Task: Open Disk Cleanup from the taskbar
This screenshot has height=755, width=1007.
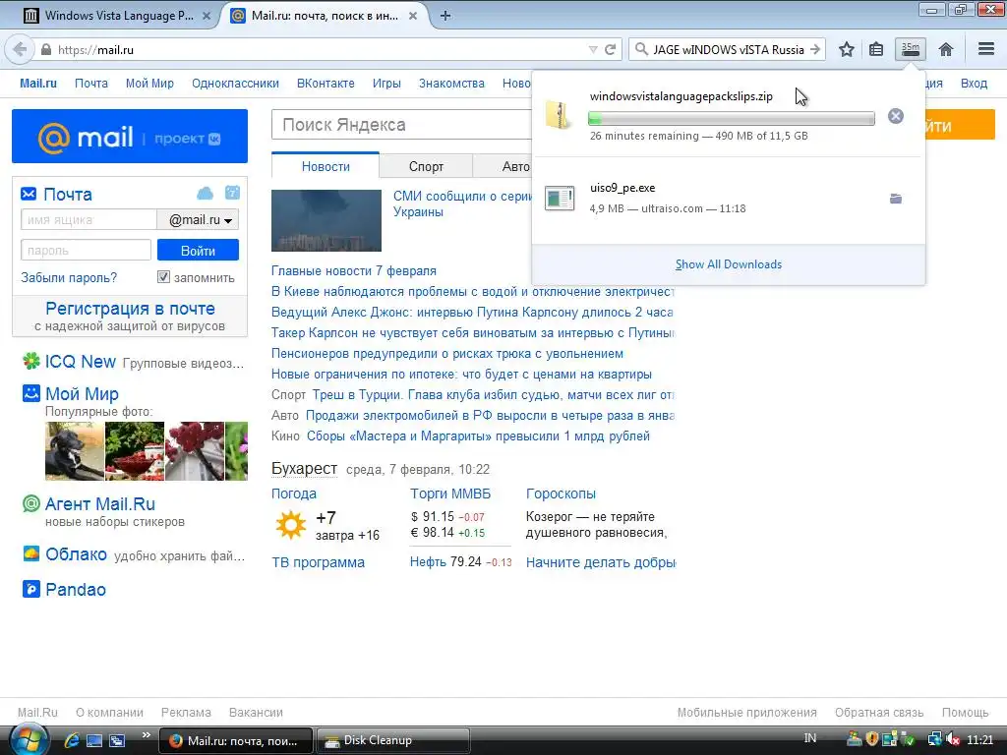Action: click(392, 740)
